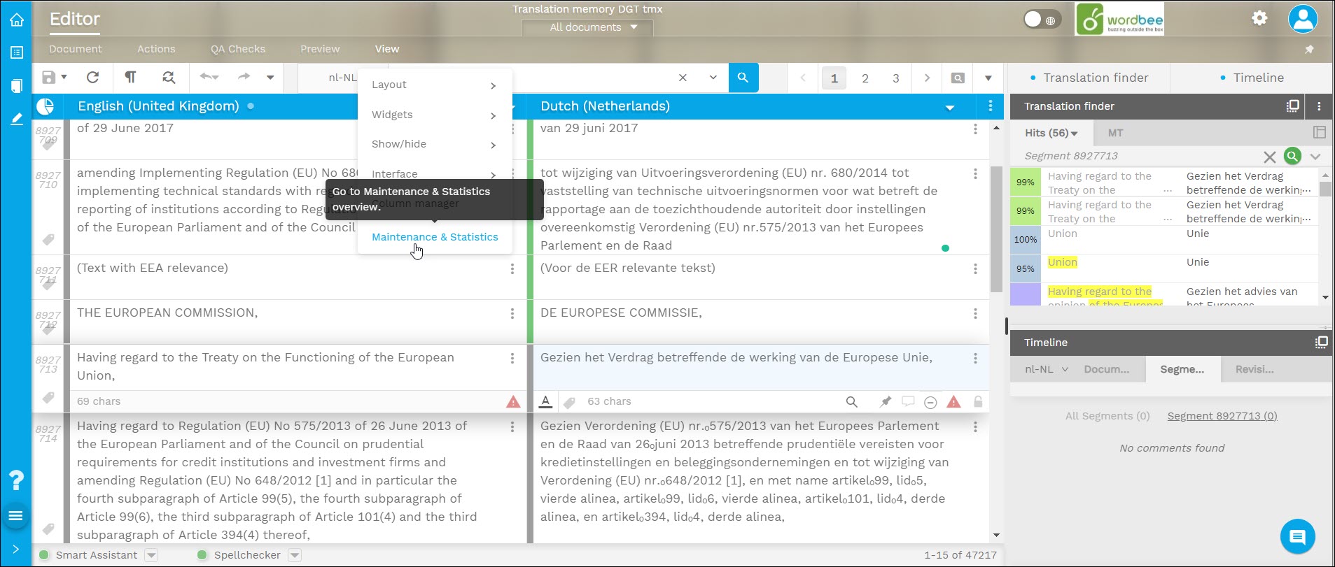Expand the Hits (56) dropdown
1335x567 pixels.
pos(1051,133)
